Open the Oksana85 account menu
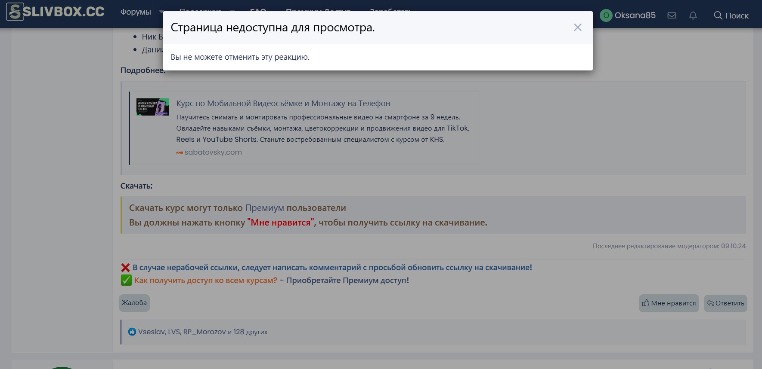762x369 pixels. pyautogui.click(x=635, y=15)
